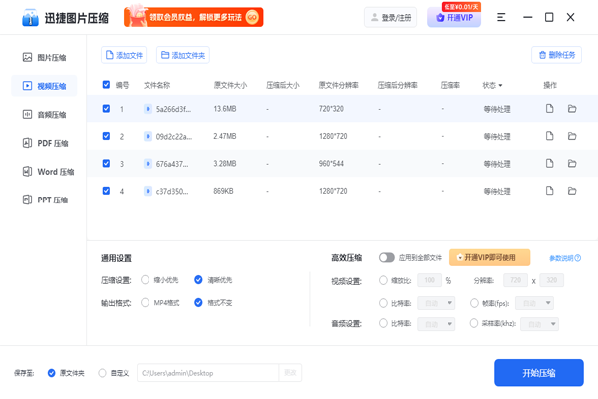
Task: Switch to the PDF 压缩 sidebar tab
Action: pos(46,143)
